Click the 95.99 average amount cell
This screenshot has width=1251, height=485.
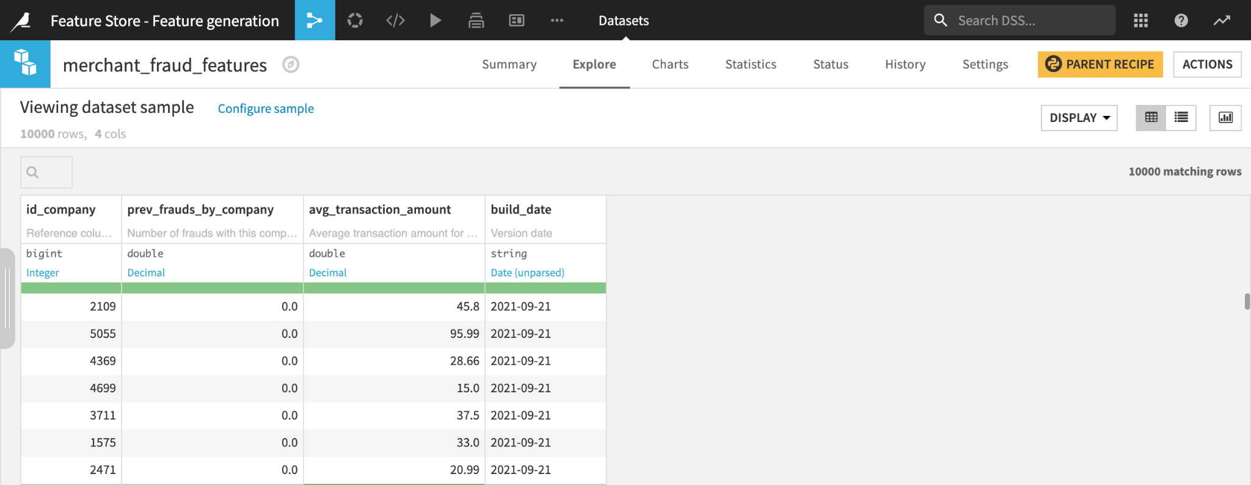coord(395,334)
